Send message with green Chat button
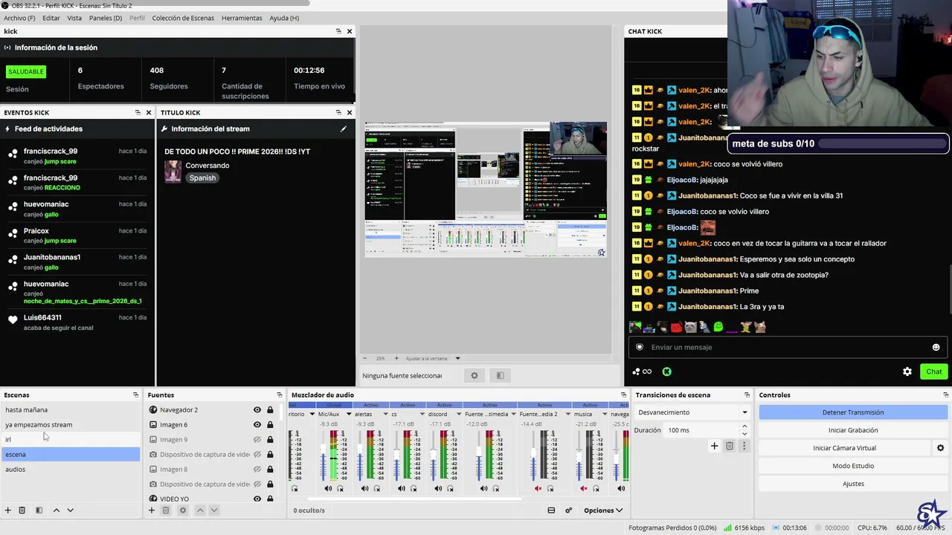Viewport: 952px width, 535px height. [x=934, y=372]
